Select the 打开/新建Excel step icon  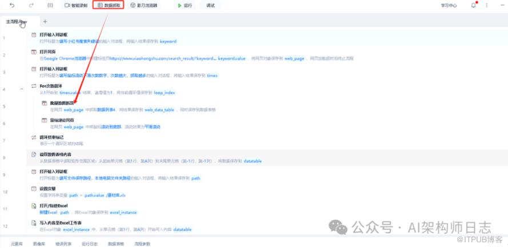click(x=34, y=205)
